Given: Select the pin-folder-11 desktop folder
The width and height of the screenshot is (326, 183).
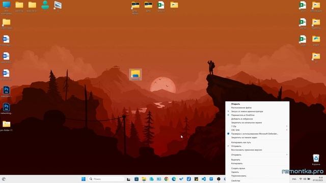Looking at the screenshot, I should [x=7, y=126].
